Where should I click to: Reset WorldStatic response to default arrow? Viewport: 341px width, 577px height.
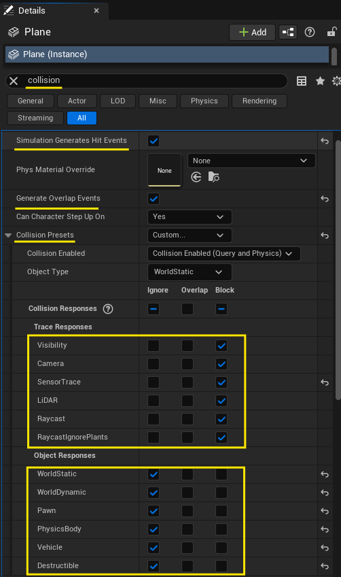[325, 474]
